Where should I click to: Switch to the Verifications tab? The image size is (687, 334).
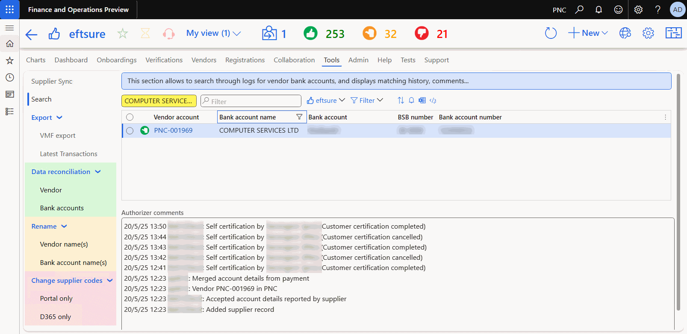[x=164, y=60]
